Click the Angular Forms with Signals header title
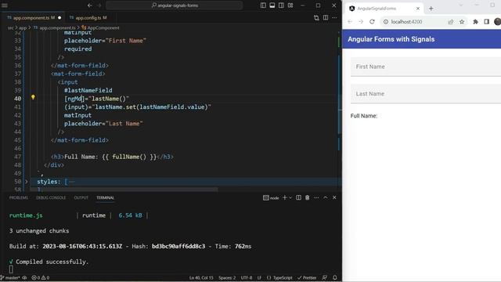Screen dimensions: 501x282 click(391, 39)
